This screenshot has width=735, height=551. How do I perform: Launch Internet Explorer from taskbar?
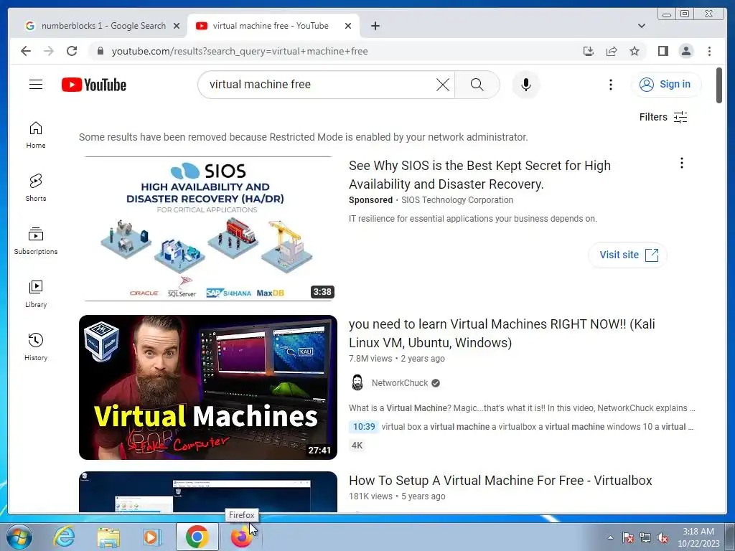coord(64,537)
